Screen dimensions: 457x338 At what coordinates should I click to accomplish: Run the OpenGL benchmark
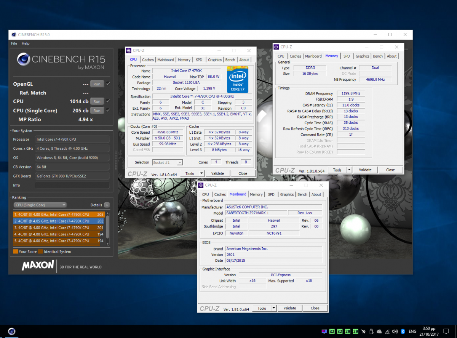97,84
